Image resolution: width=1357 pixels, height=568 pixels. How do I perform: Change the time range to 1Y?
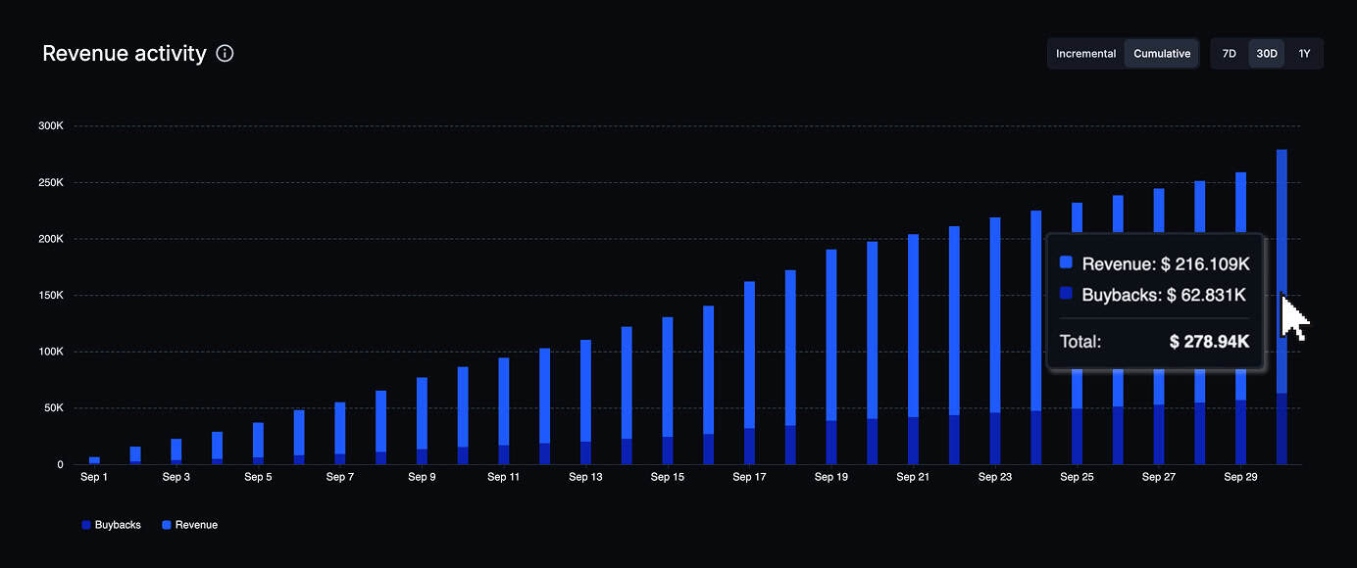(x=1304, y=54)
